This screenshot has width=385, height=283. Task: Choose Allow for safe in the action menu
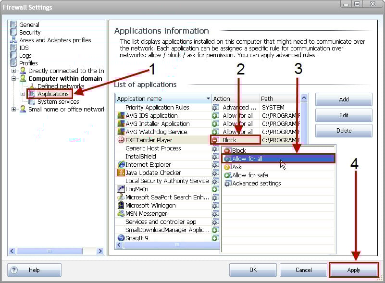tap(278, 175)
